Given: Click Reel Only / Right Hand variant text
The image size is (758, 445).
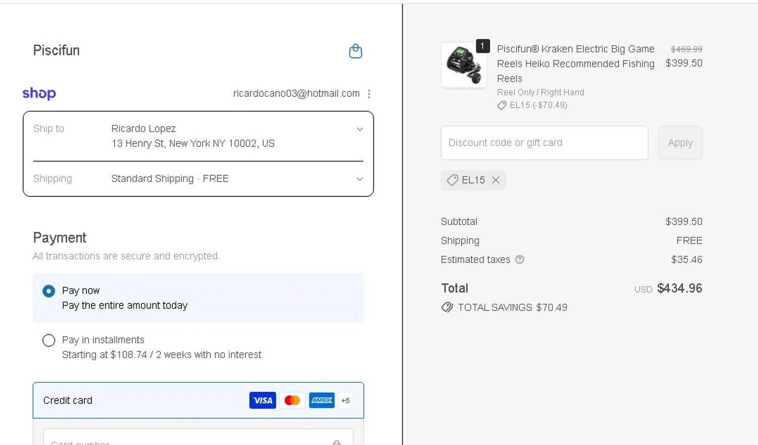Looking at the screenshot, I should tap(541, 92).
